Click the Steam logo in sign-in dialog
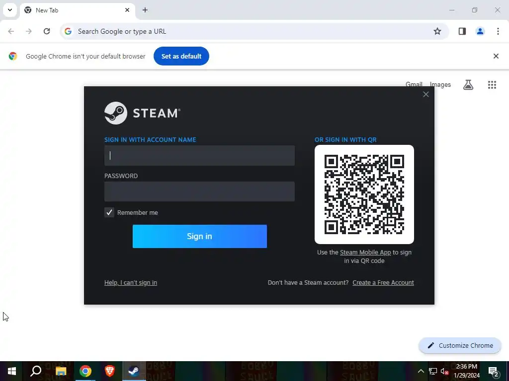509x381 pixels. pyautogui.click(x=142, y=113)
